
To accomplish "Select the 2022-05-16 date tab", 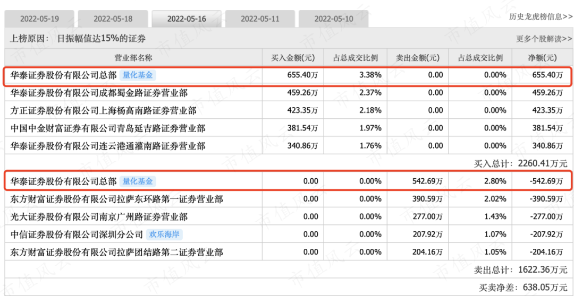I will click(187, 19).
